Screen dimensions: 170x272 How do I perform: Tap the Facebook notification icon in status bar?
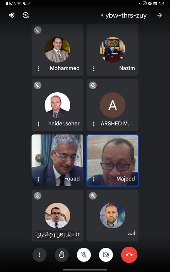tap(150, 3)
